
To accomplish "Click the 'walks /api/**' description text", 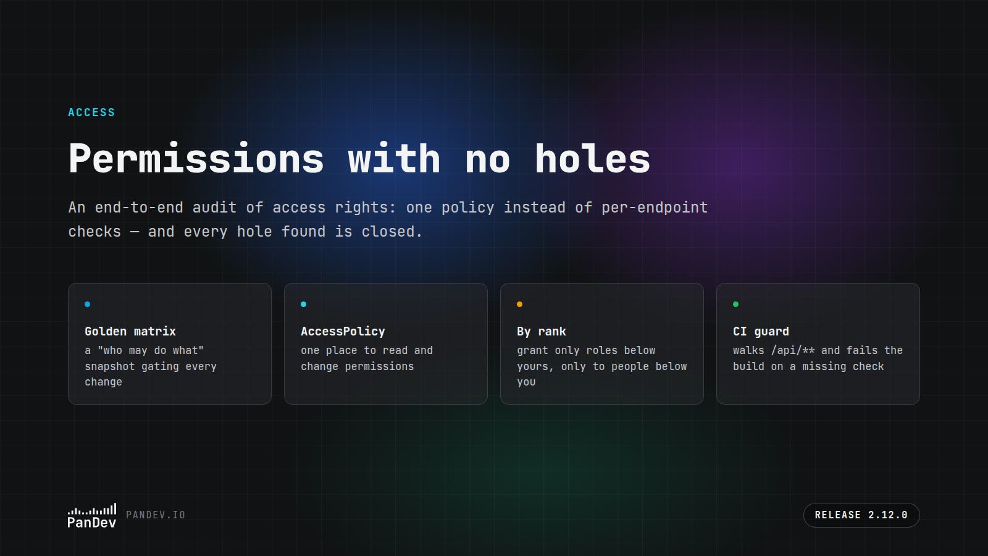I will click(x=818, y=358).
